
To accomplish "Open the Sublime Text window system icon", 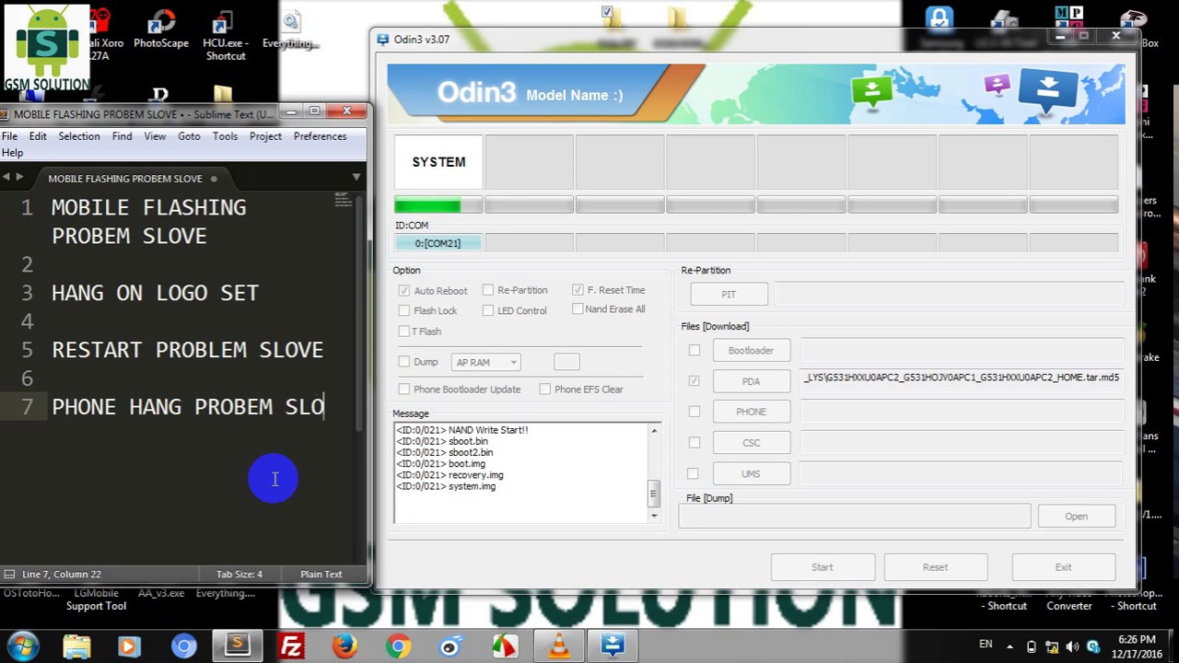I will 6,114.
